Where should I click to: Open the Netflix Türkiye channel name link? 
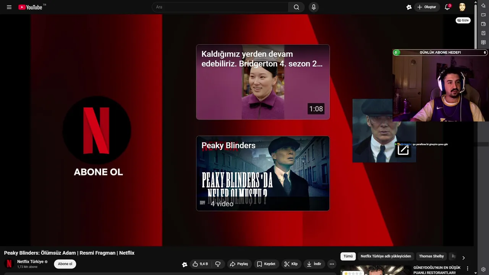[30, 262]
